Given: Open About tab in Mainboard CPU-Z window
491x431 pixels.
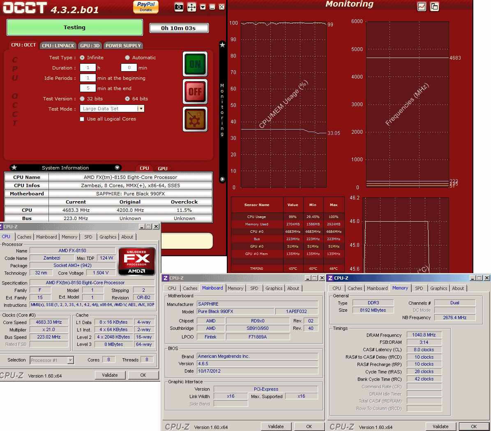Looking at the screenshot, I should [293, 288].
